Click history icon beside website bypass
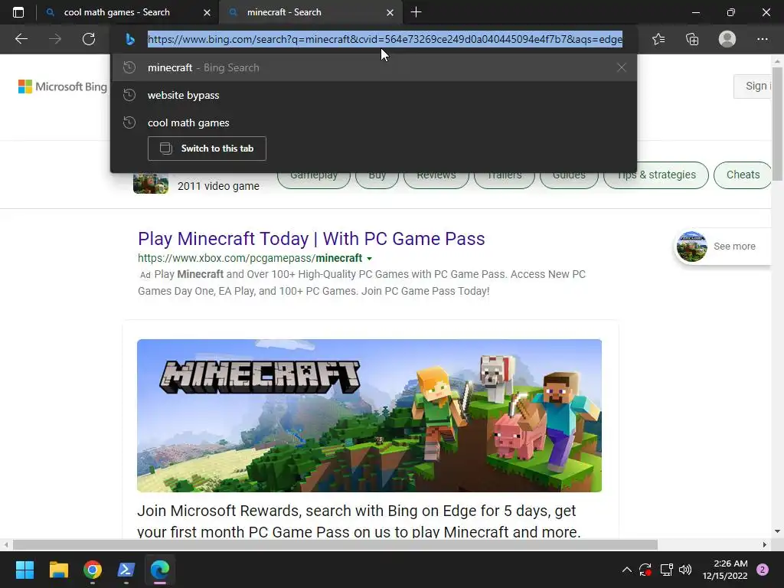Screen dimensions: 784x588 pyautogui.click(x=129, y=95)
